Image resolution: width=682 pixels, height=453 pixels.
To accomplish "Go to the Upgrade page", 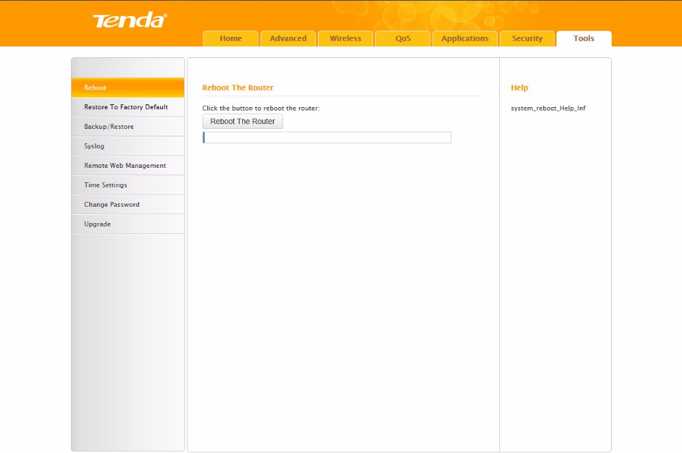I will point(128,224).
